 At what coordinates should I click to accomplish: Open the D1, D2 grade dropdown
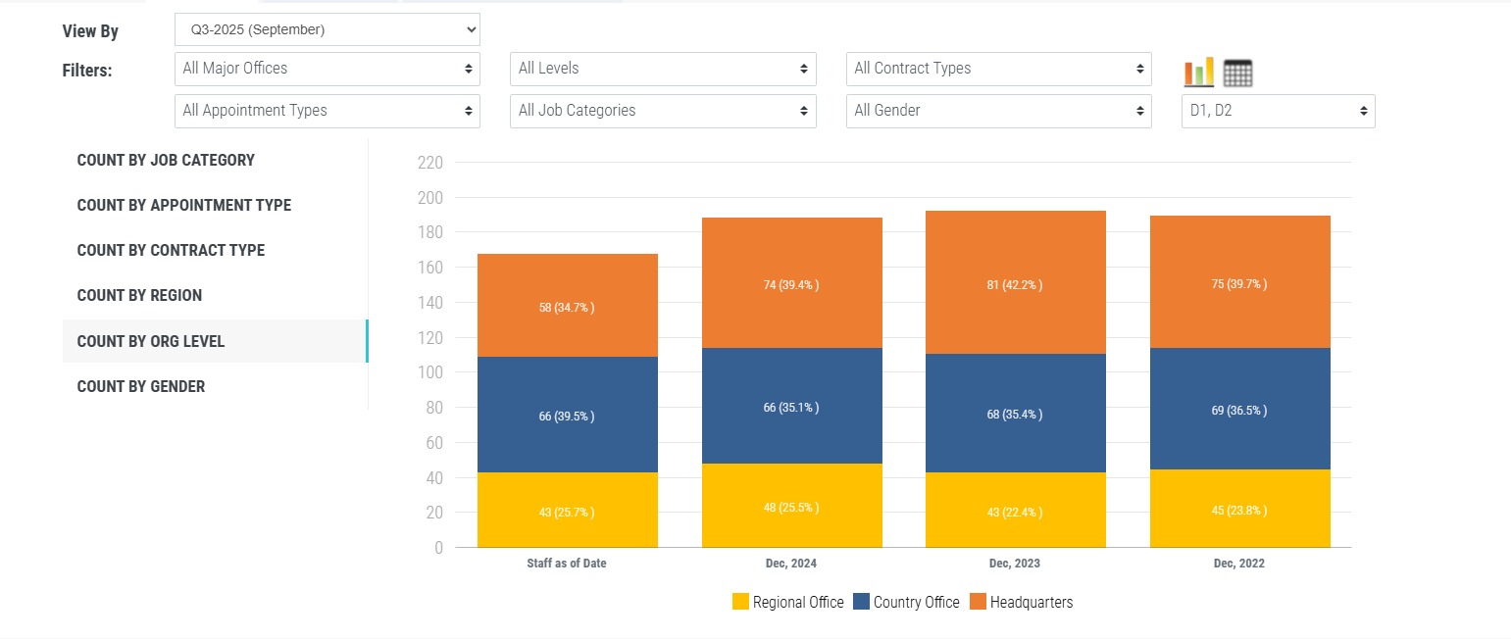pos(1277,111)
